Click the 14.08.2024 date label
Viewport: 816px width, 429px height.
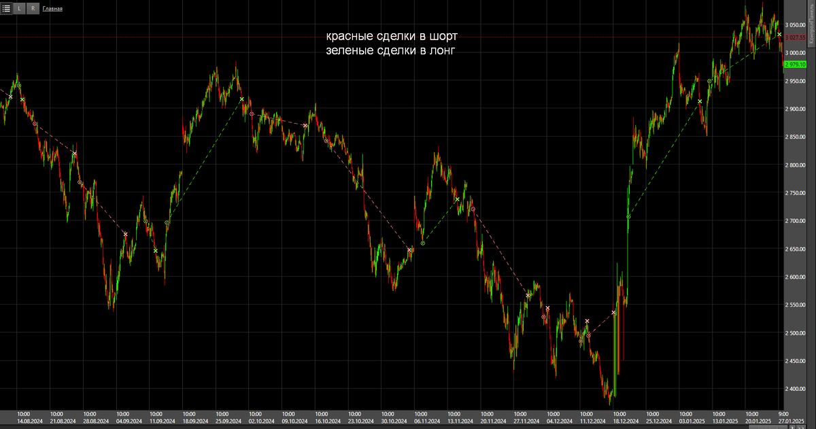30,421
